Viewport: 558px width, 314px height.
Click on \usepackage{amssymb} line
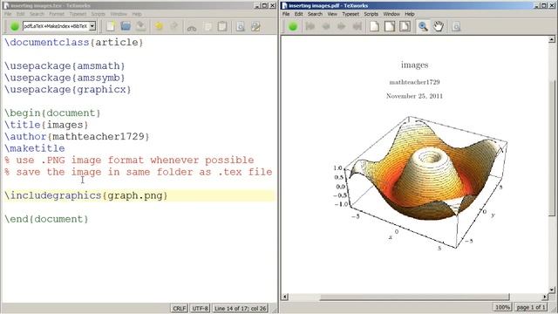click(x=65, y=78)
